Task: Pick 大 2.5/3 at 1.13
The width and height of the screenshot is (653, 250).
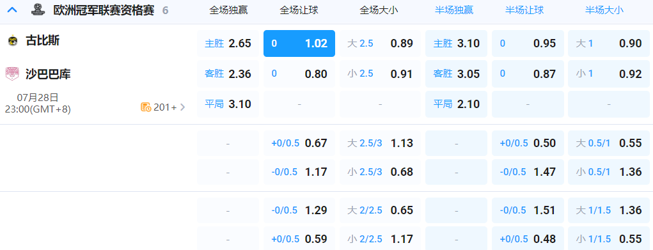Action: (x=380, y=143)
